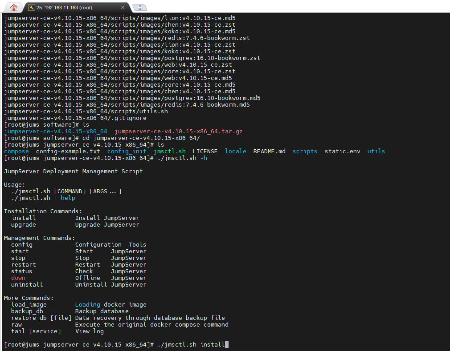This screenshot has width=450, height=351.
Task: Click the blue --help option text
Action: (x=65, y=198)
